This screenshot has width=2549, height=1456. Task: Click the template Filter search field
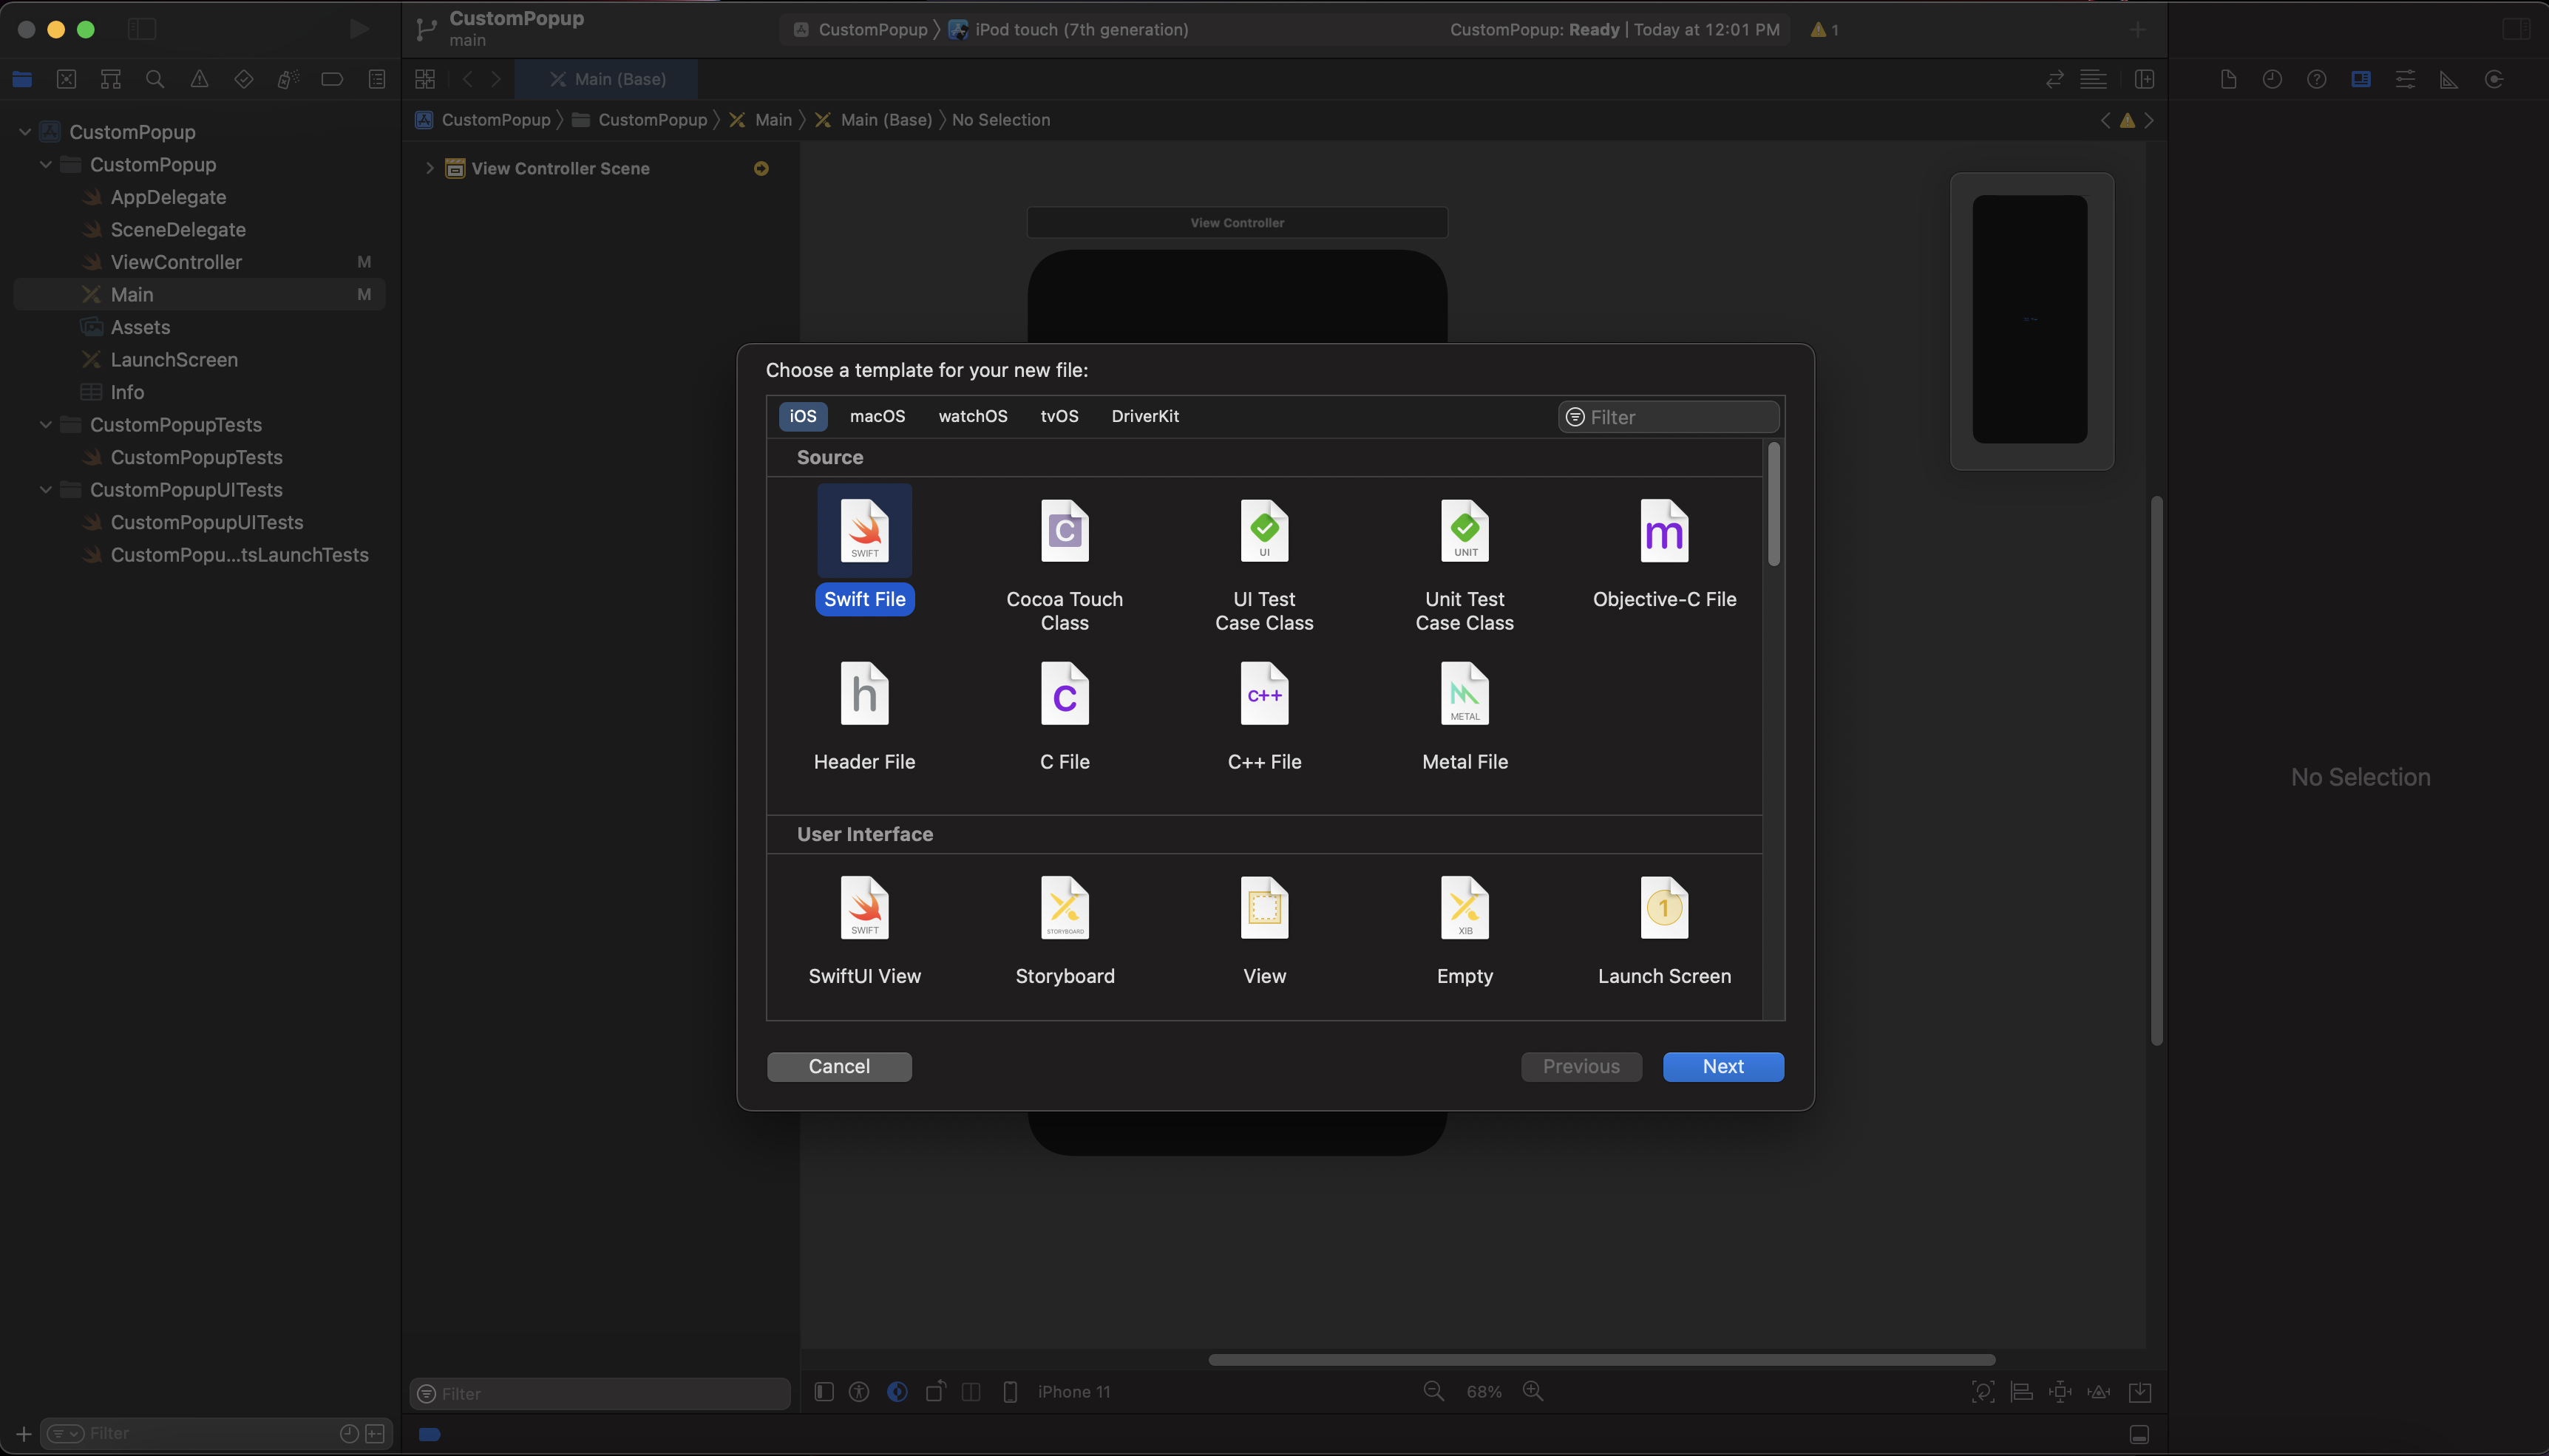click(1668, 417)
